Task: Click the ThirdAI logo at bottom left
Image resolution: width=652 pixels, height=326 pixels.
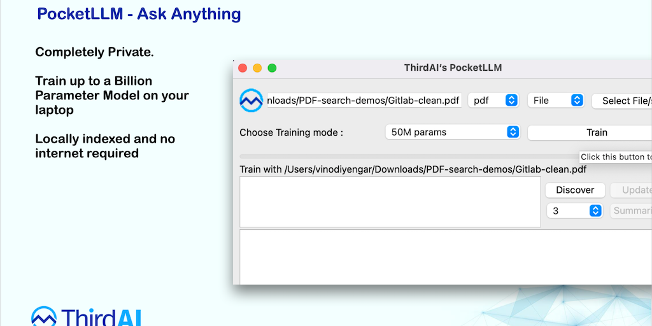Action: [x=87, y=316]
